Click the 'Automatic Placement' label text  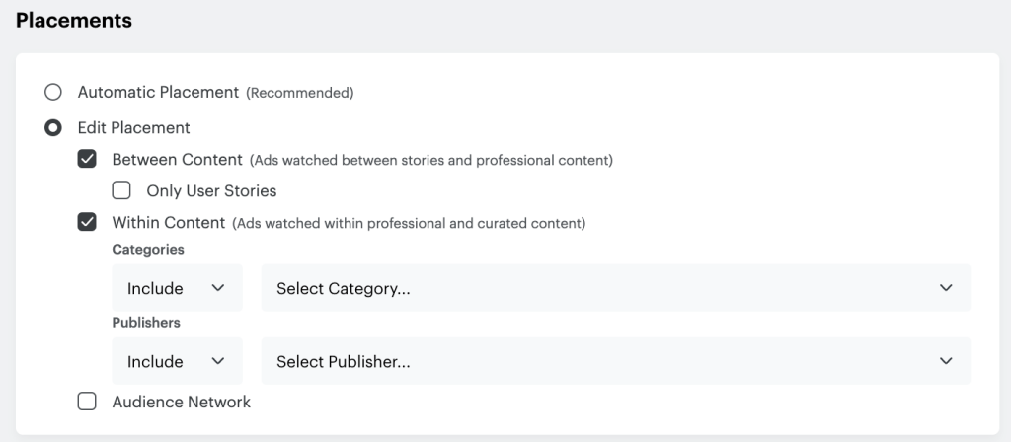[159, 92]
